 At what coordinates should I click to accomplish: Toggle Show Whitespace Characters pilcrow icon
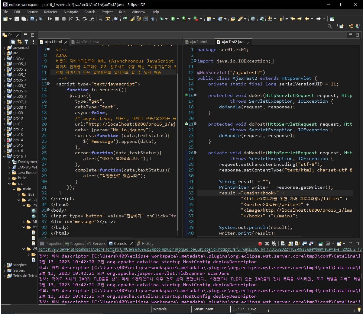(x=153, y=19)
